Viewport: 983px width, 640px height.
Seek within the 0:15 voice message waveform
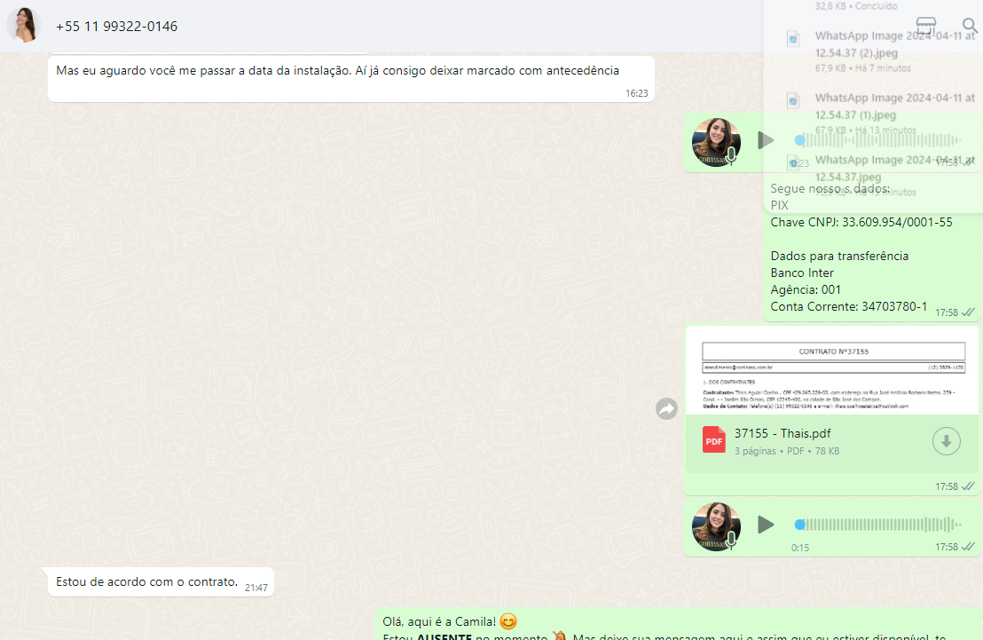878,525
